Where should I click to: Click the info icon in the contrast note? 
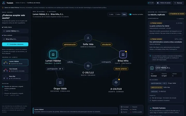pos(150,56)
